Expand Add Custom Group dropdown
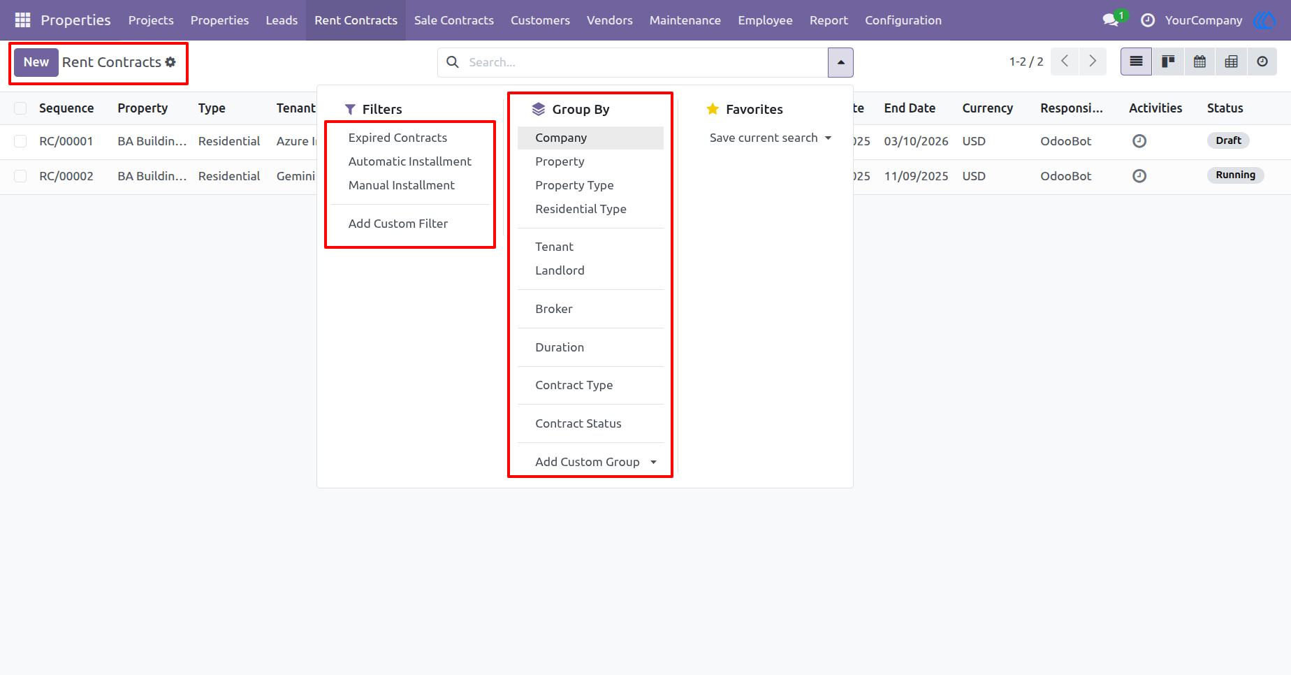This screenshot has width=1291, height=675. tap(596, 462)
